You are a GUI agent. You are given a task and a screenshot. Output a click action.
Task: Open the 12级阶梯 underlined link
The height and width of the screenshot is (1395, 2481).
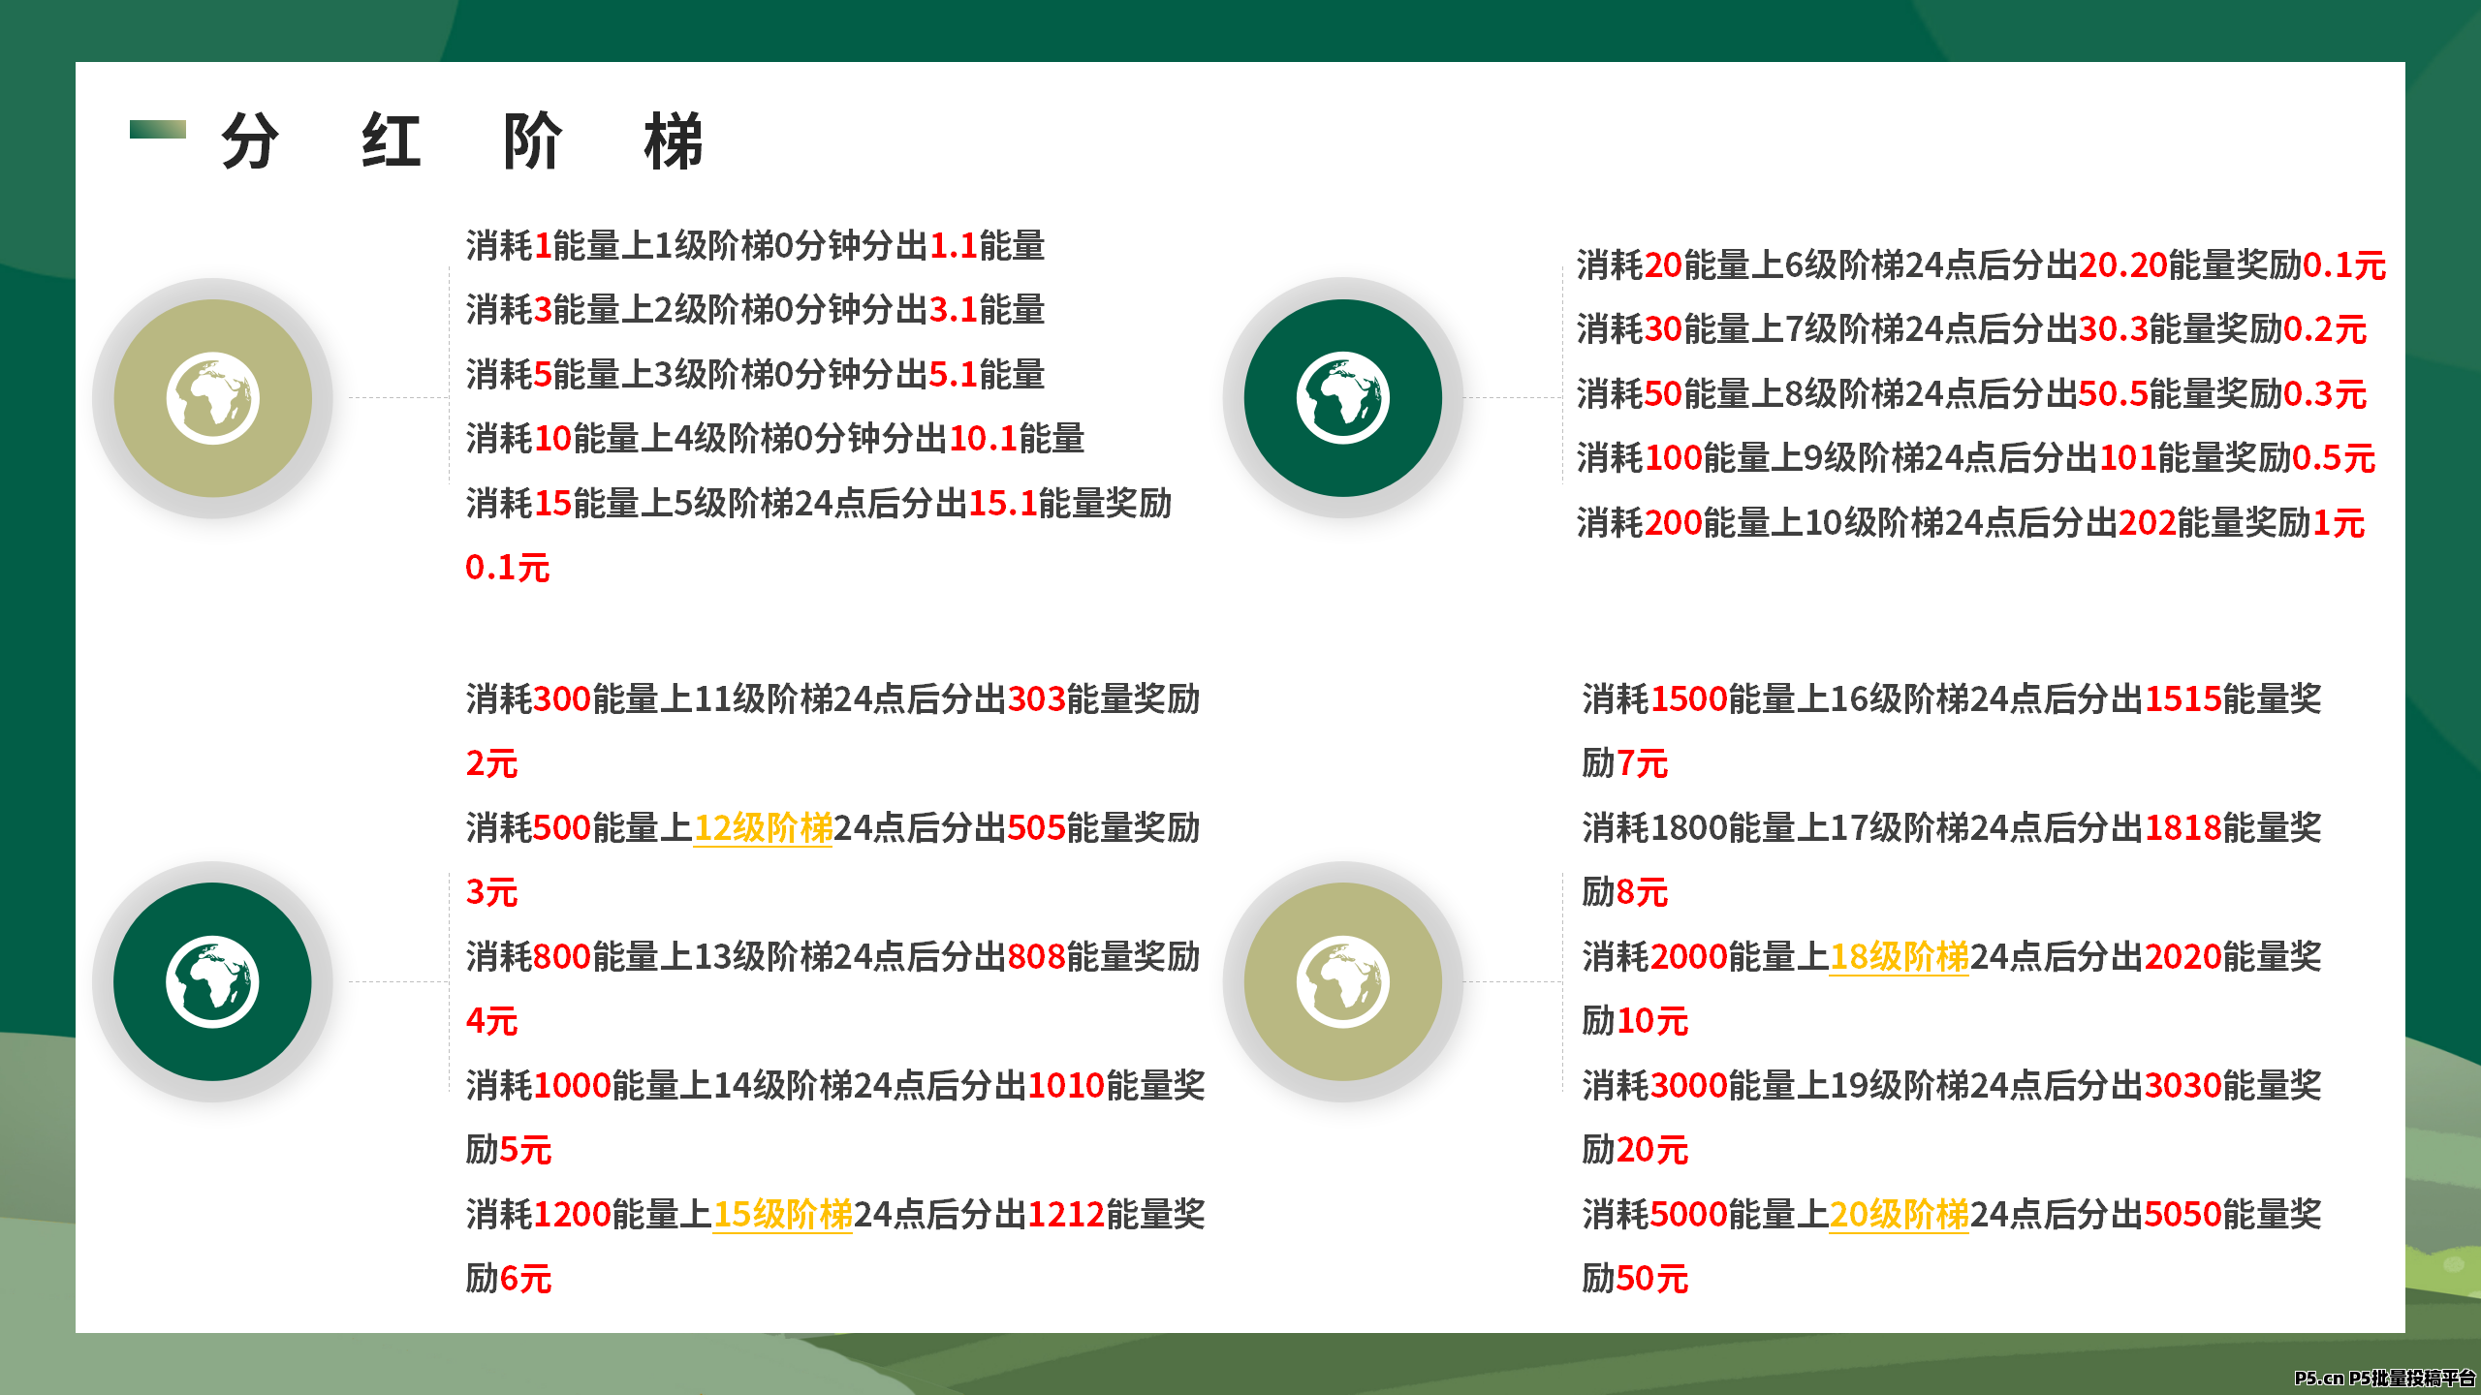763,828
